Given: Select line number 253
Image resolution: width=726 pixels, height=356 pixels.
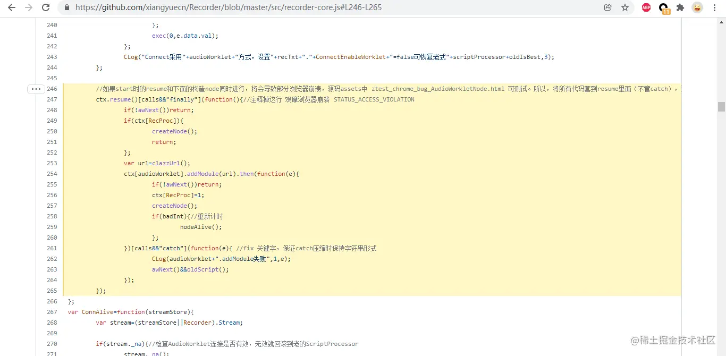Looking at the screenshot, I should (52, 163).
